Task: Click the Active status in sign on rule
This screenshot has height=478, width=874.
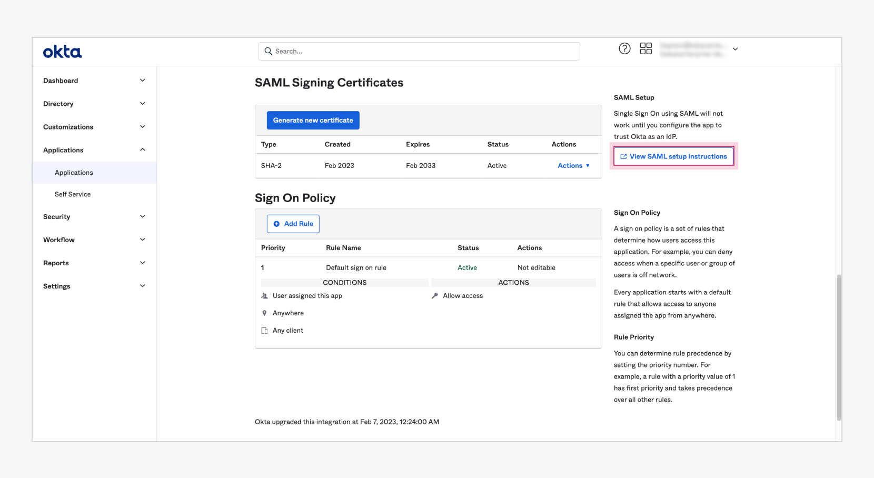Action: tap(467, 267)
